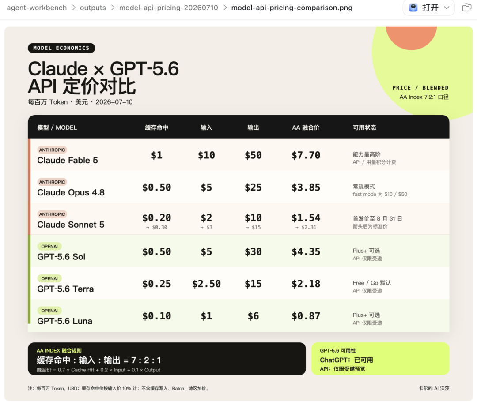Click AA Index 7:2:1 口径 text
Image resolution: width=477 pixels, height=405 pixels.
(424, 97)
